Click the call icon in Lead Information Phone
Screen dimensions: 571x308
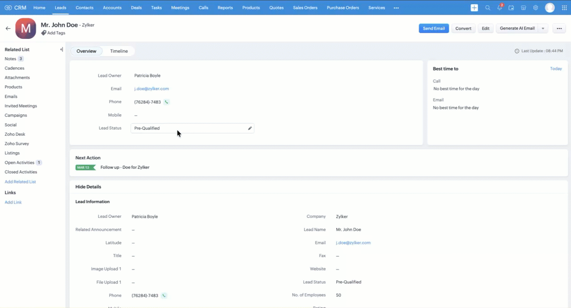(164, 296)
